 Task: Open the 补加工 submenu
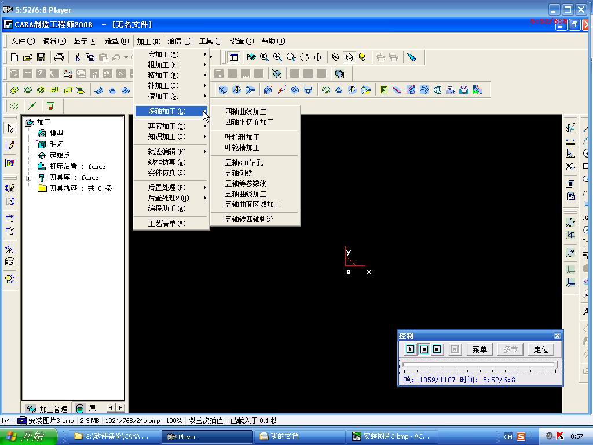171,86
